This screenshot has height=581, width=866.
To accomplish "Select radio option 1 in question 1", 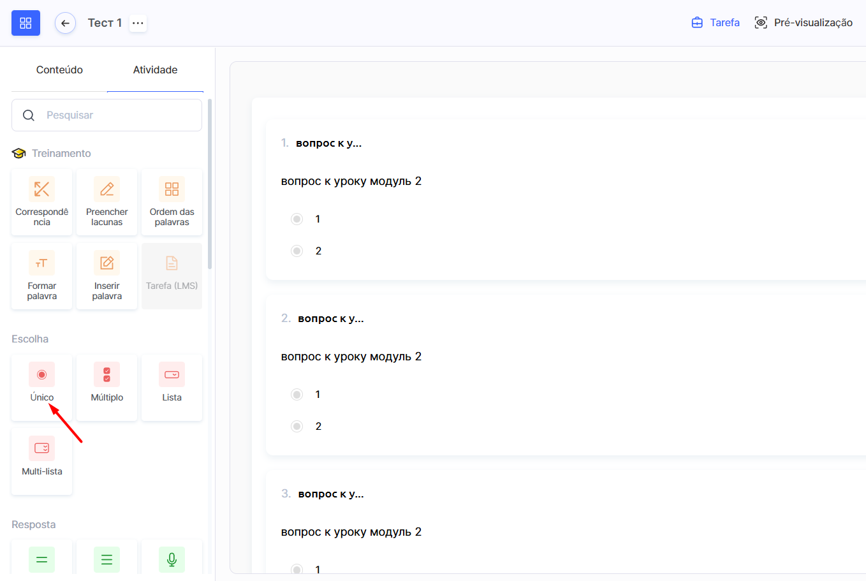I will pos(297,219).
